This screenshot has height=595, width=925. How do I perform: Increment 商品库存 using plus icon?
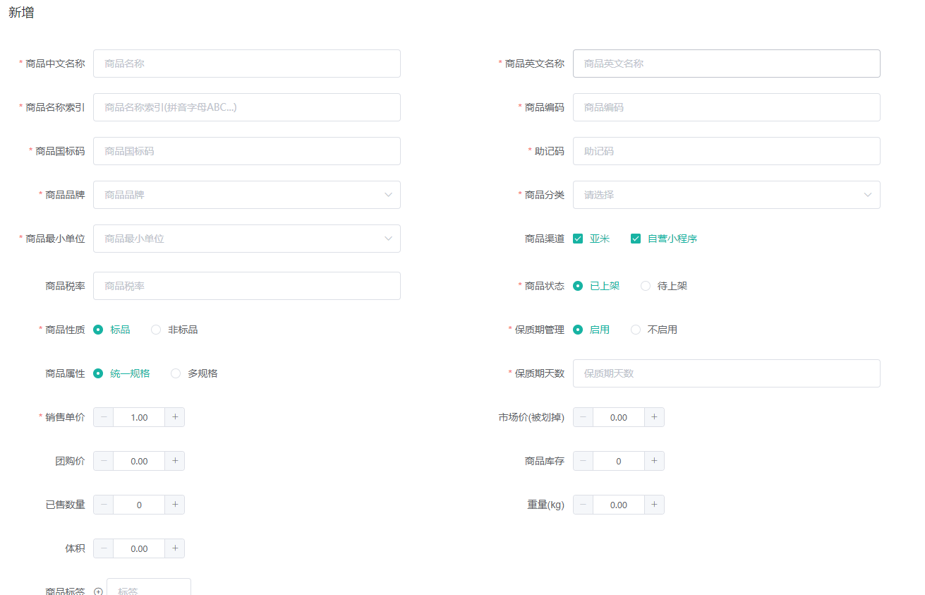(x=654, y=461)
